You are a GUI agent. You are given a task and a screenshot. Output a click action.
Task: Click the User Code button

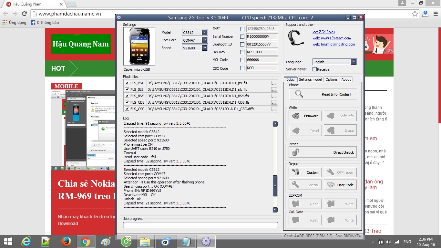pos(340,185)
